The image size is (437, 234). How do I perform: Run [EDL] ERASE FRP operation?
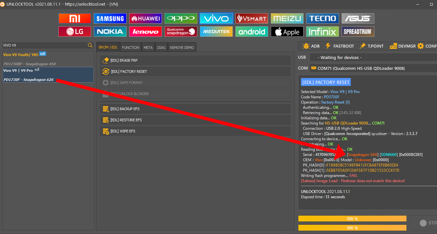pyautogui.click(x=195, y=60)
